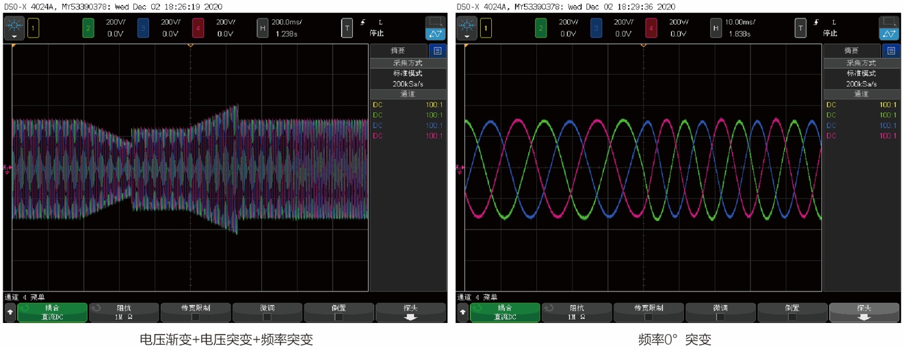This screenshot has height=349, width=905.
Task: Click the orange trigger time marker atop left waveform
Action: pyautogui.click(x=190, y=45)
